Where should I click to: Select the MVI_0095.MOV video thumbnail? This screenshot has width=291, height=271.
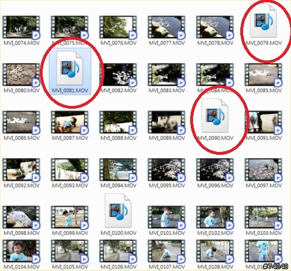pos(167,170)
